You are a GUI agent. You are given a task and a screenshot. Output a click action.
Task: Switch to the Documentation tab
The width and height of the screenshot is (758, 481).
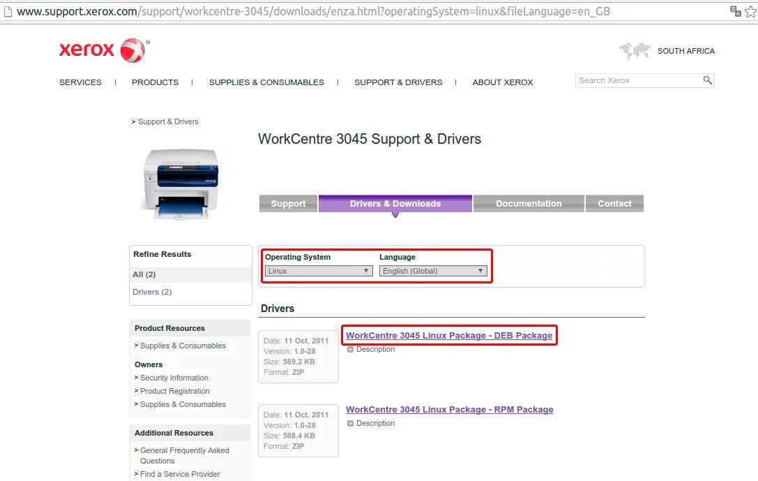tap(528, 203)
